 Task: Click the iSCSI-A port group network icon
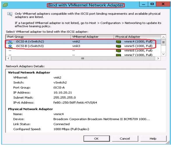coord(10,42)
